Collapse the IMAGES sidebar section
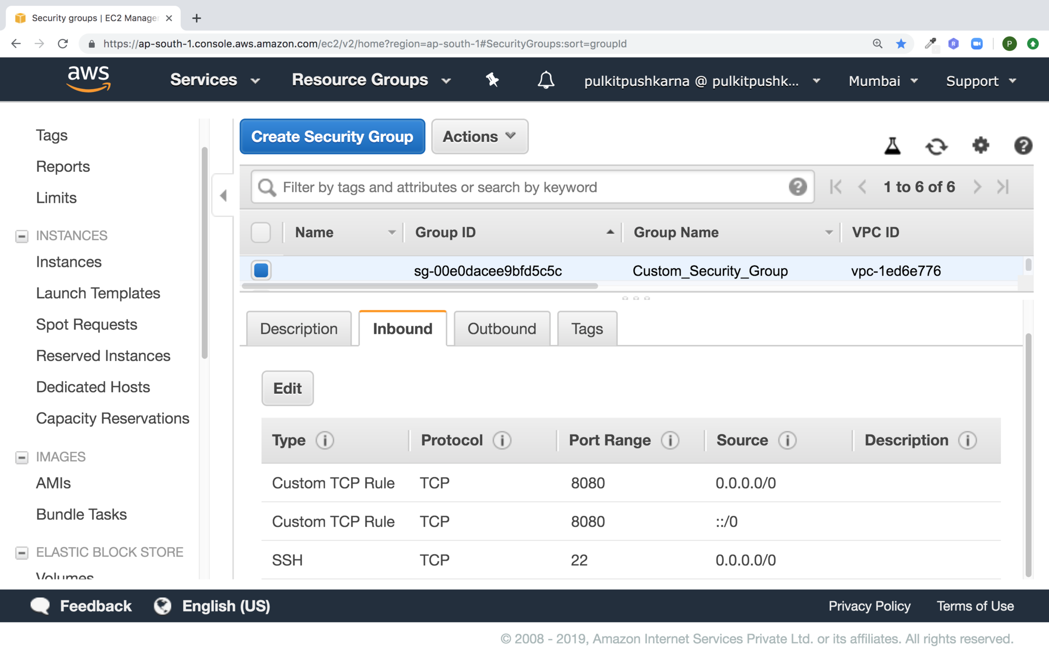This screenshot has height=655, width=1049. pyautogui.click(x=21, y=457)
